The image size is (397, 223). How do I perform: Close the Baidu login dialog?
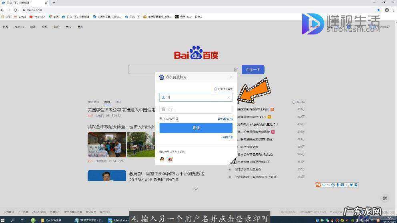point(231,77)
